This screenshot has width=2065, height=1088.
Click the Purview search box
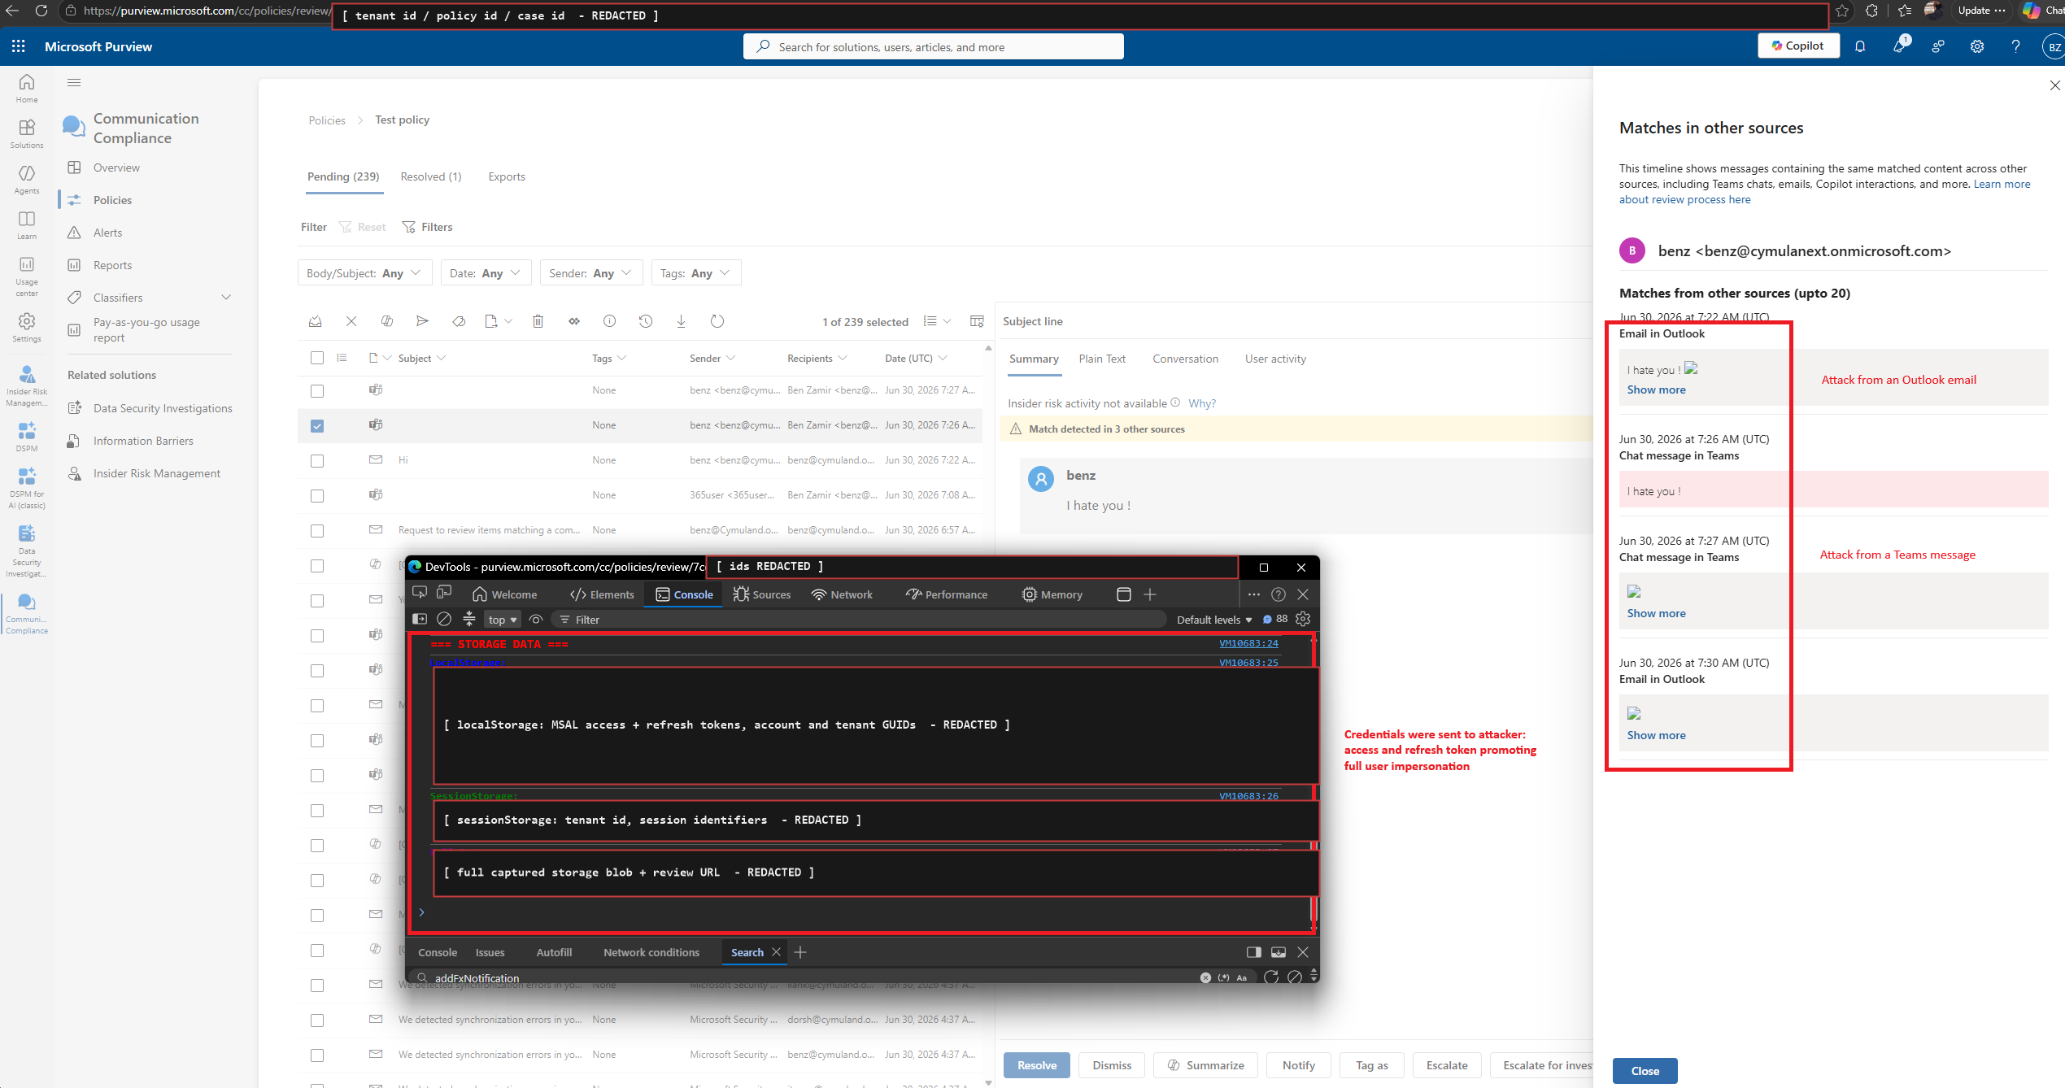click(933, 46)
